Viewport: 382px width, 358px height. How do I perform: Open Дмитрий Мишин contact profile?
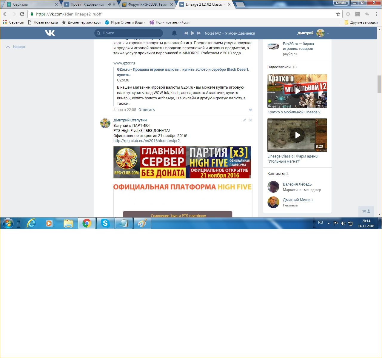tap(298, 200)
